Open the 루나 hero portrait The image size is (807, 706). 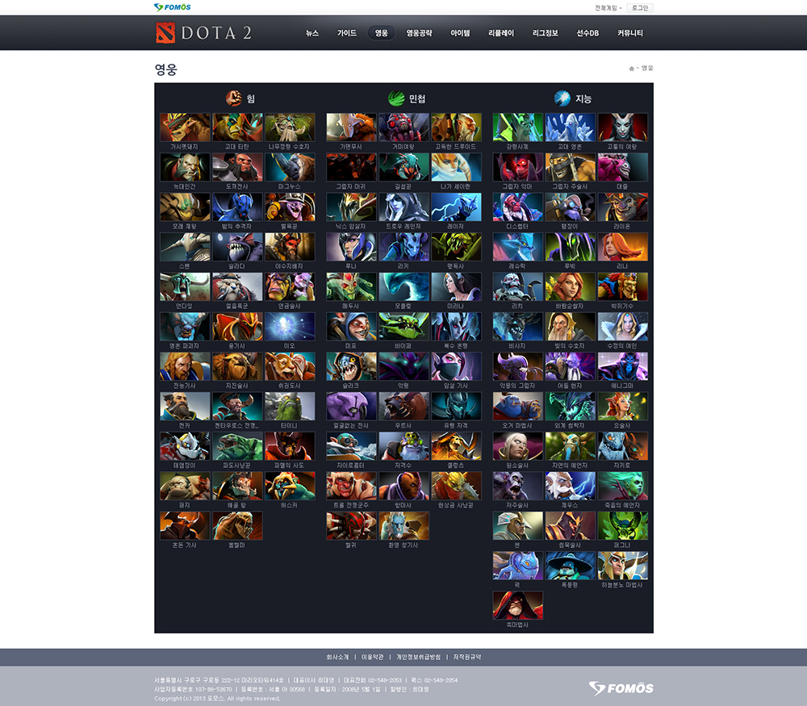(x=351, y=247)
